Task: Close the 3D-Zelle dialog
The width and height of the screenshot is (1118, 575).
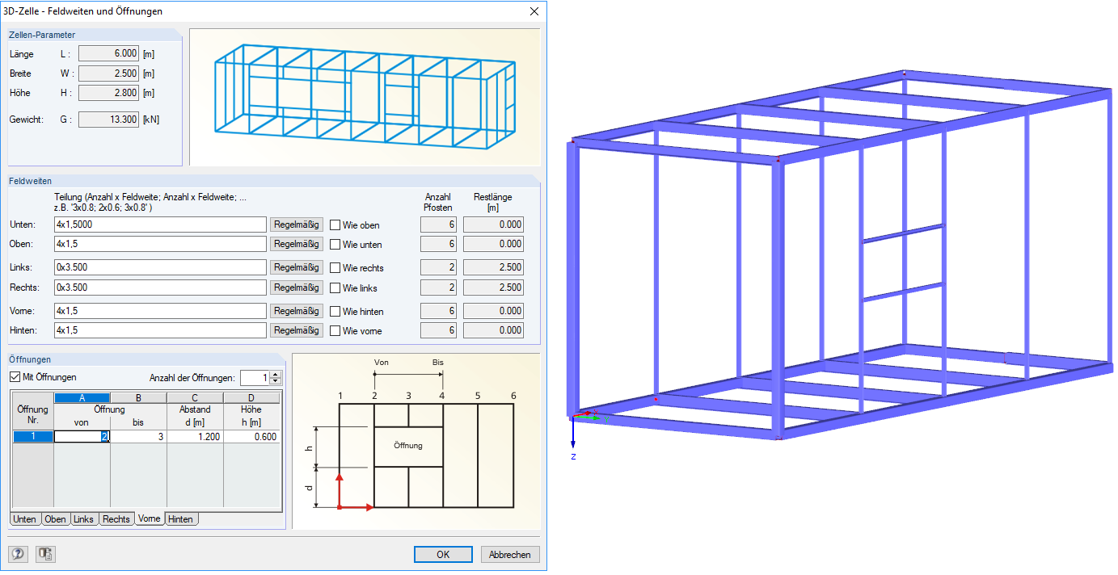Action: [x=534, y=11]
